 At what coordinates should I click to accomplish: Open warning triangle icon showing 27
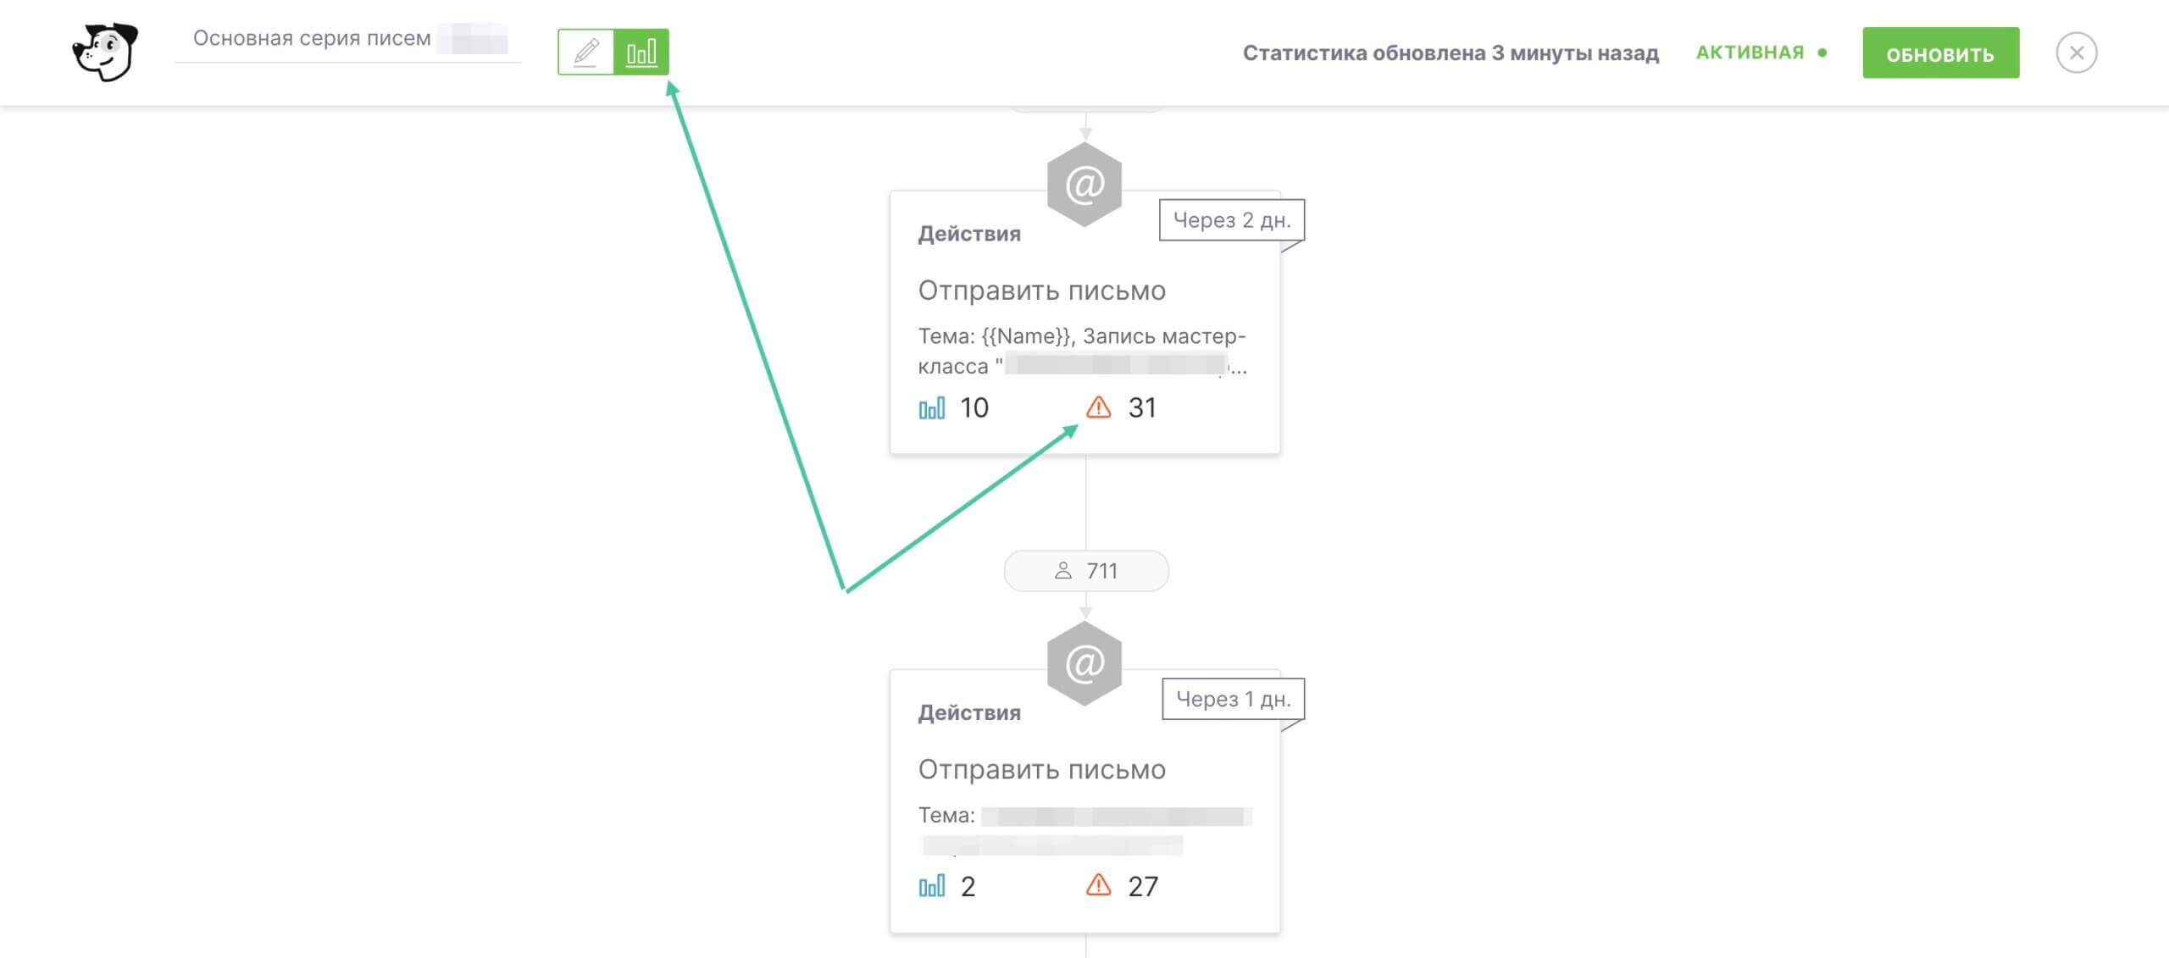(1098, 886)
